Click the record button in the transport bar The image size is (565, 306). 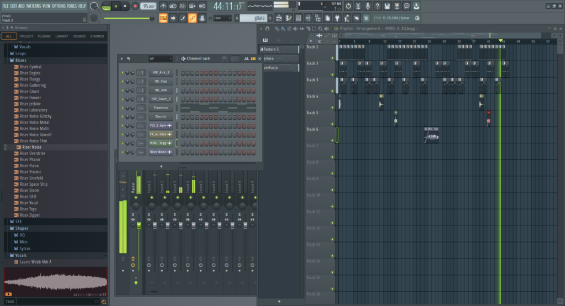click(x=135, y=6)
